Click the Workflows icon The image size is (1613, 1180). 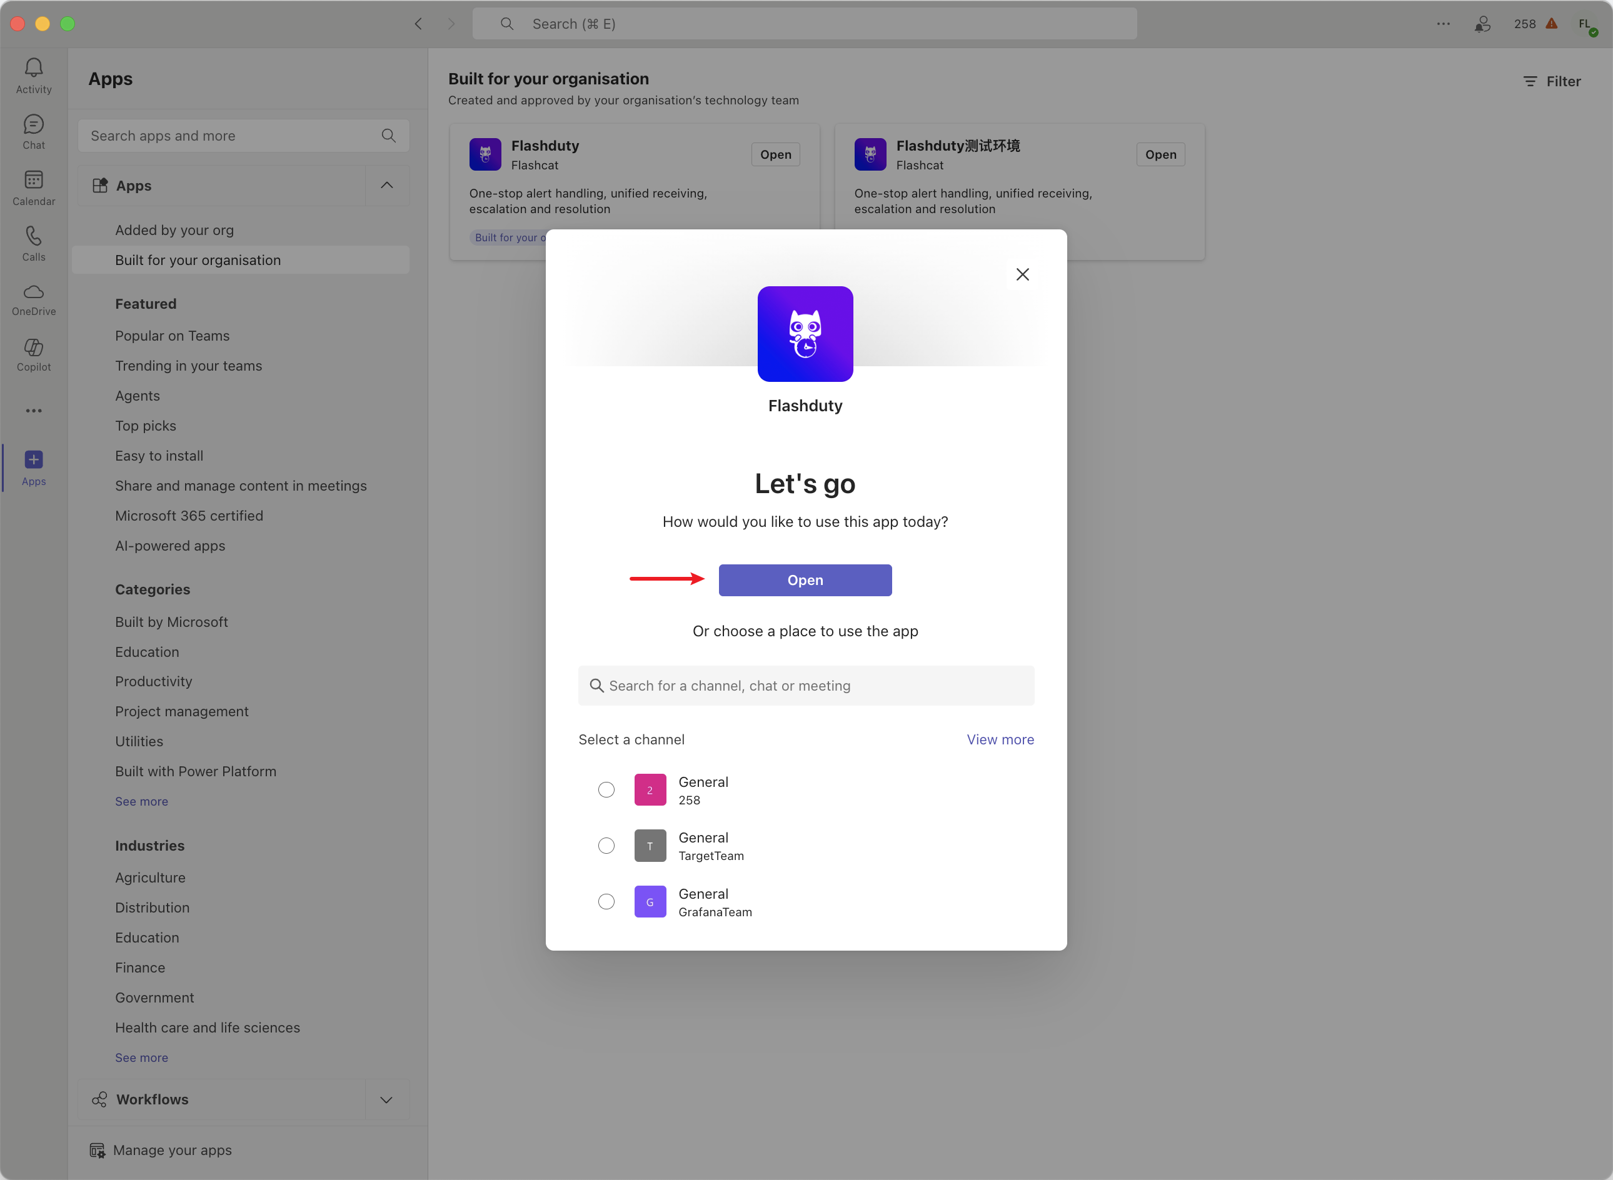tap(99, 1100)
